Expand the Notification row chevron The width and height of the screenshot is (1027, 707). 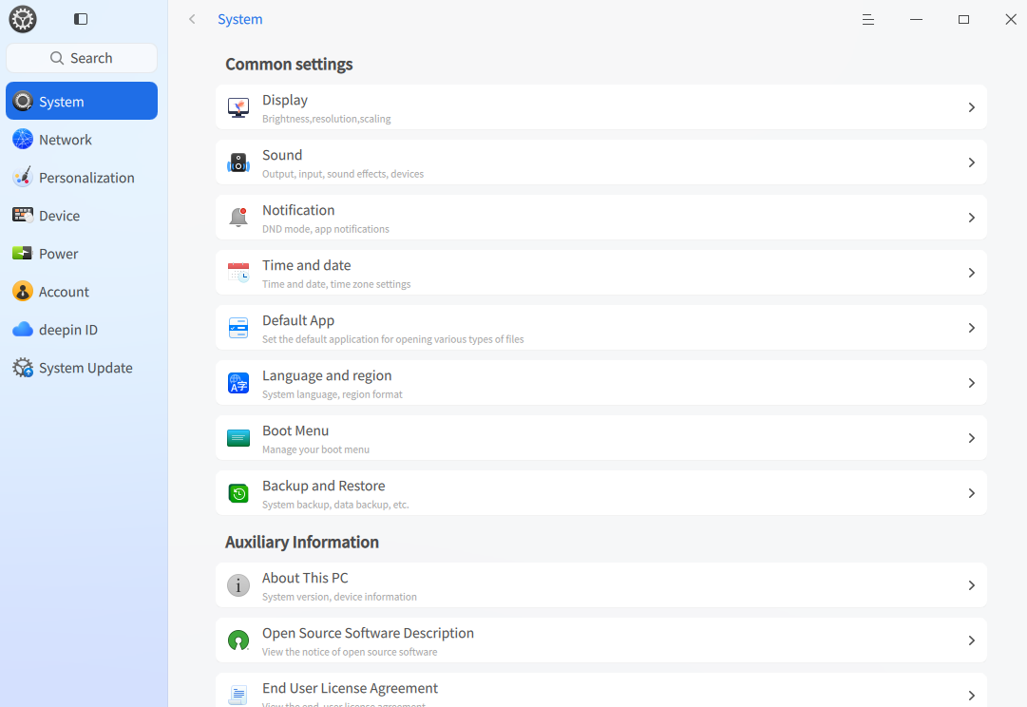(x=971, y=218)
